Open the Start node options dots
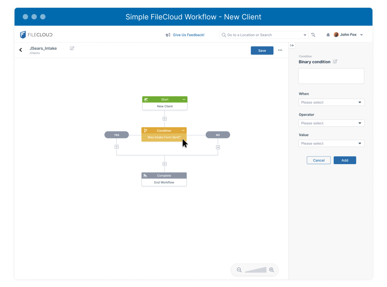Viewport: 387px width, 287px height. [x=184, y=100]
